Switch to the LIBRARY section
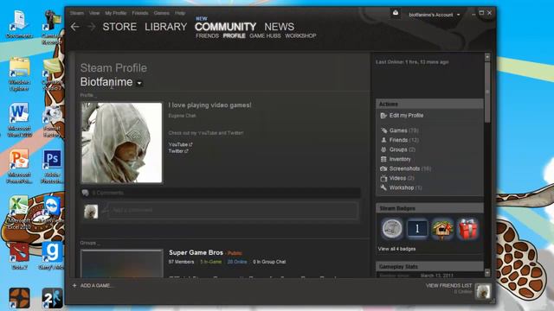 coord(165,27)
